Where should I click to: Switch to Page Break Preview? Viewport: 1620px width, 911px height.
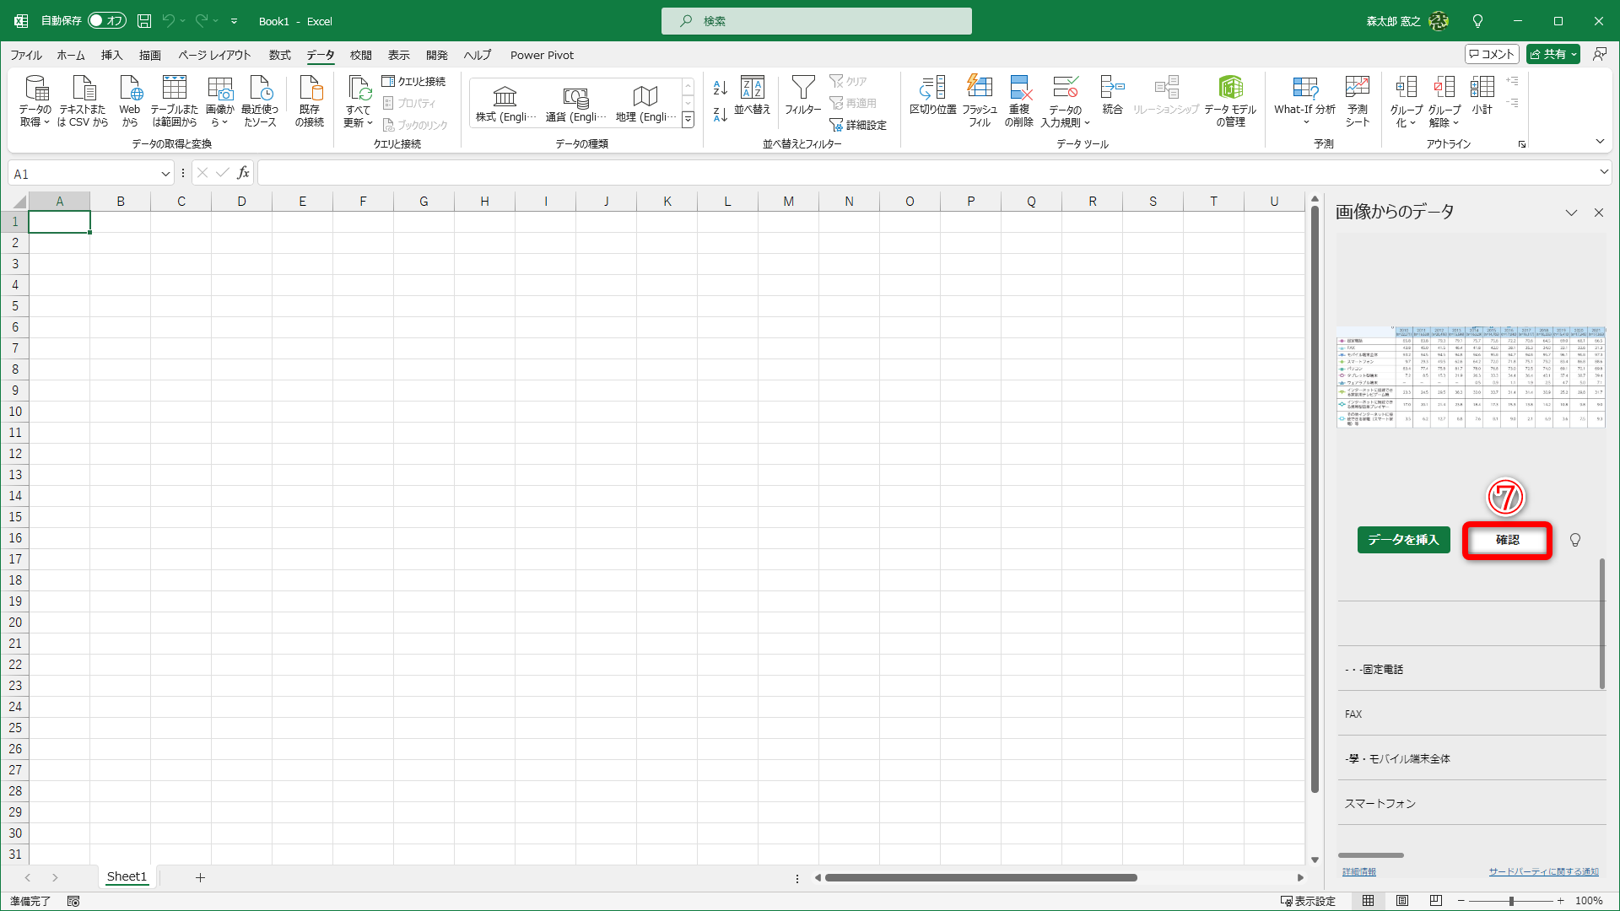point(1436,901)
